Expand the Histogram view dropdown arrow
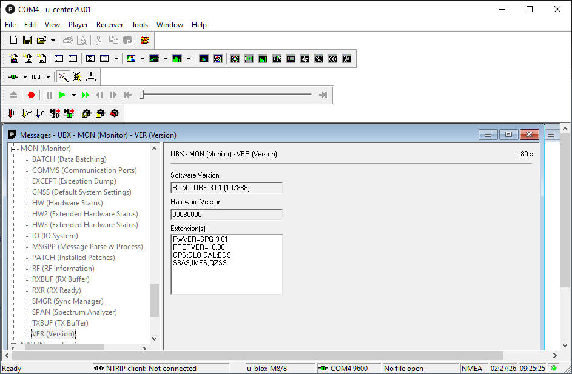 (x=189, y=59)
